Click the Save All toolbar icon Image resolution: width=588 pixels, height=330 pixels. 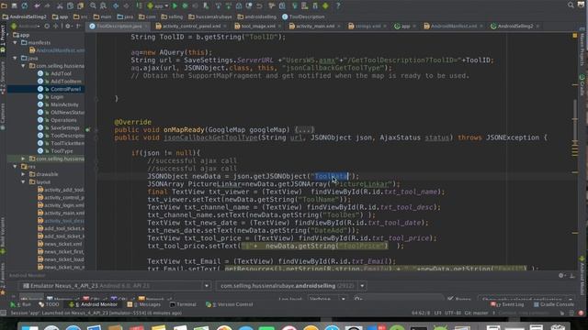pyautogui.click(x=14, y=5)
